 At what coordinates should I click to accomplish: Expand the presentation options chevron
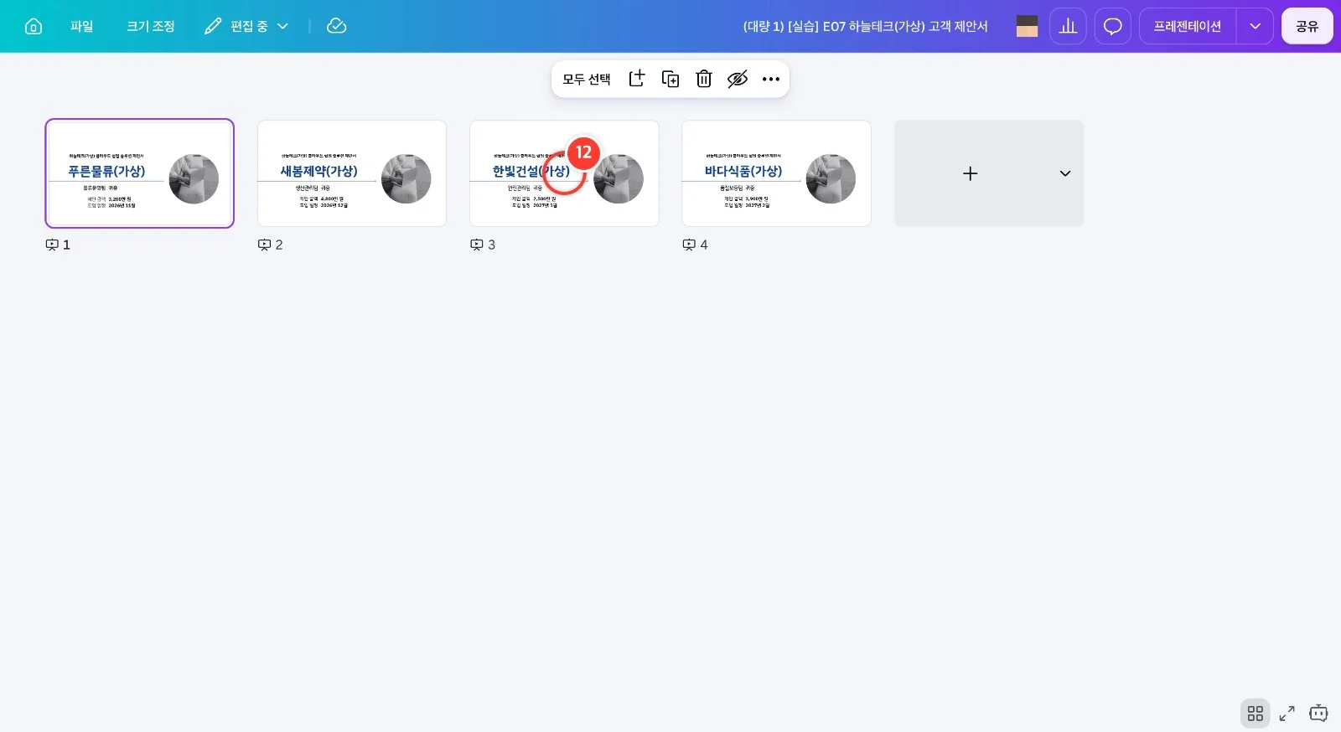tap(1255, 26)
